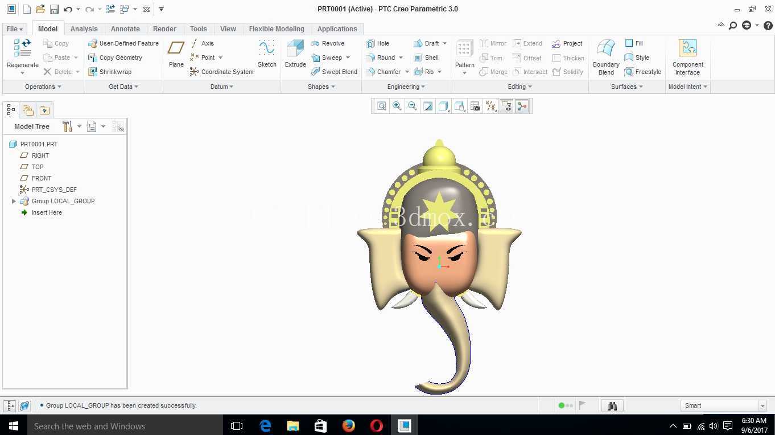Choose the Hole tool
Screen dimensions: 775x435
pyautogui.click(x=378, y=43)
